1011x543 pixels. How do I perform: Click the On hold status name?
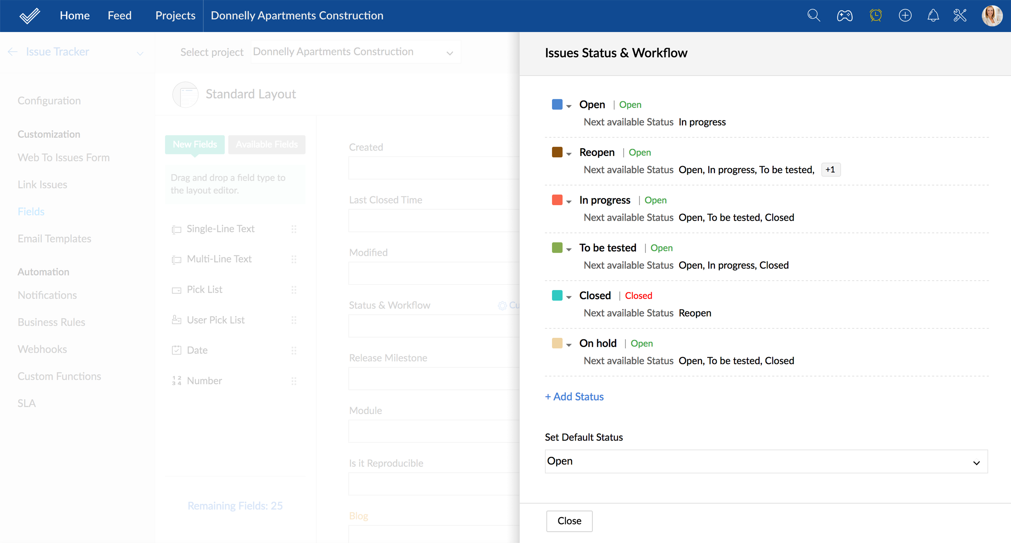(598, 343)
